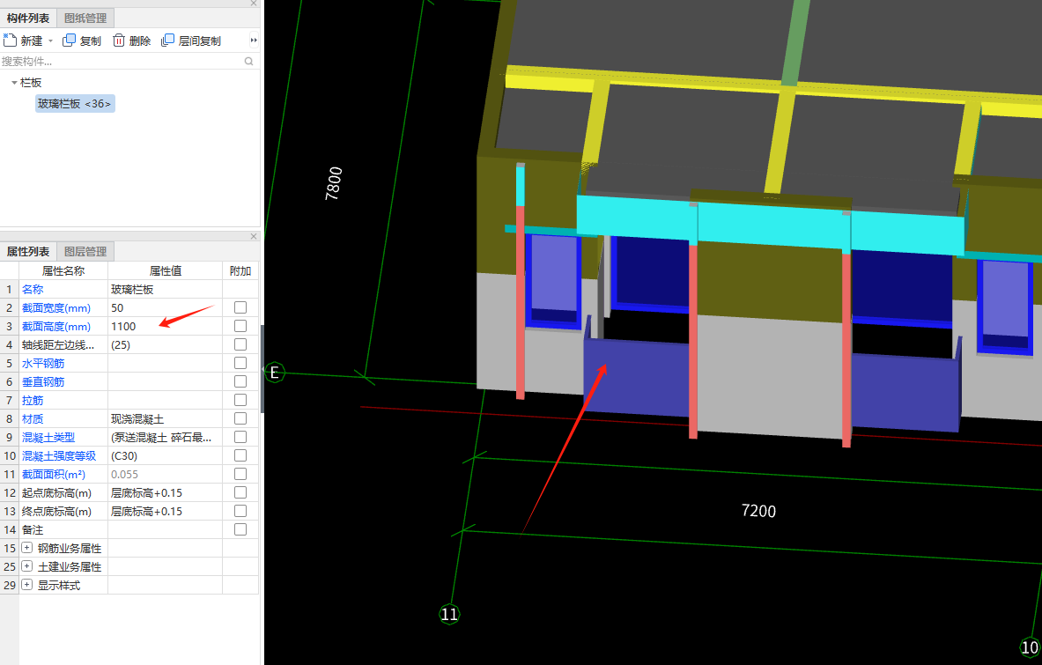Tick the 终点底标高 附加 checkbox
Screen dimensions: 1042x665
pyautogui.click(x=240, y=511)
